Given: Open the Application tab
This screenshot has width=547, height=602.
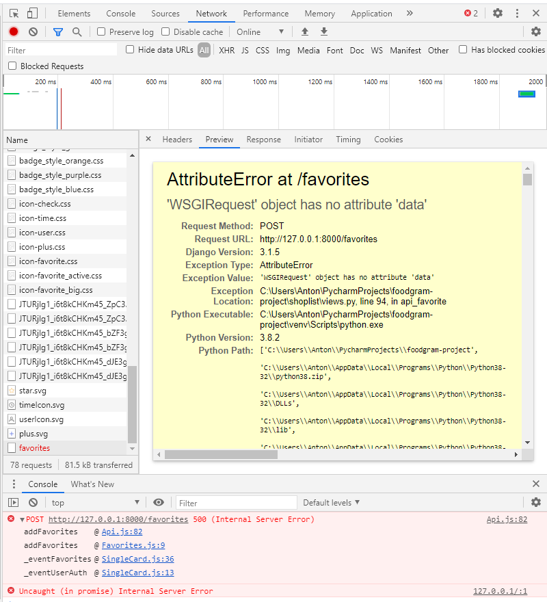Looking at the screenshot, I should coord(371,14).
